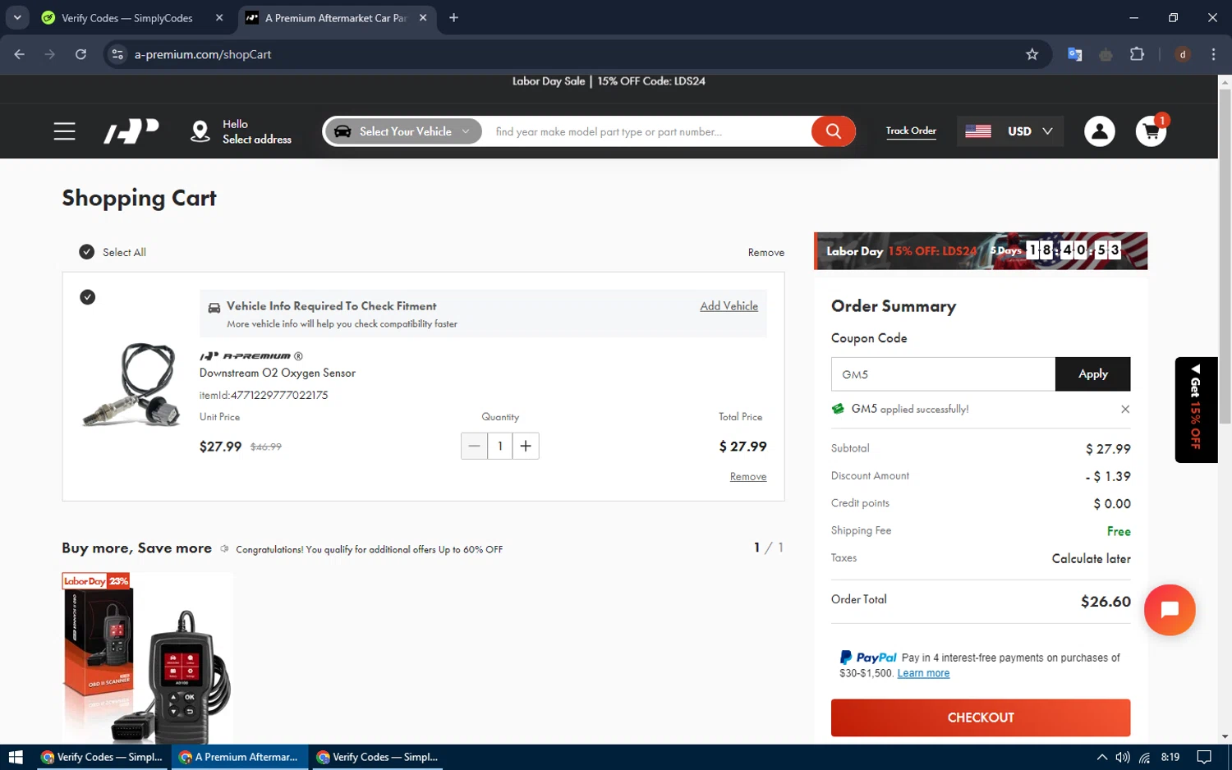
Task: View site information icon in address bar
Action: click(x=117, y=54)
